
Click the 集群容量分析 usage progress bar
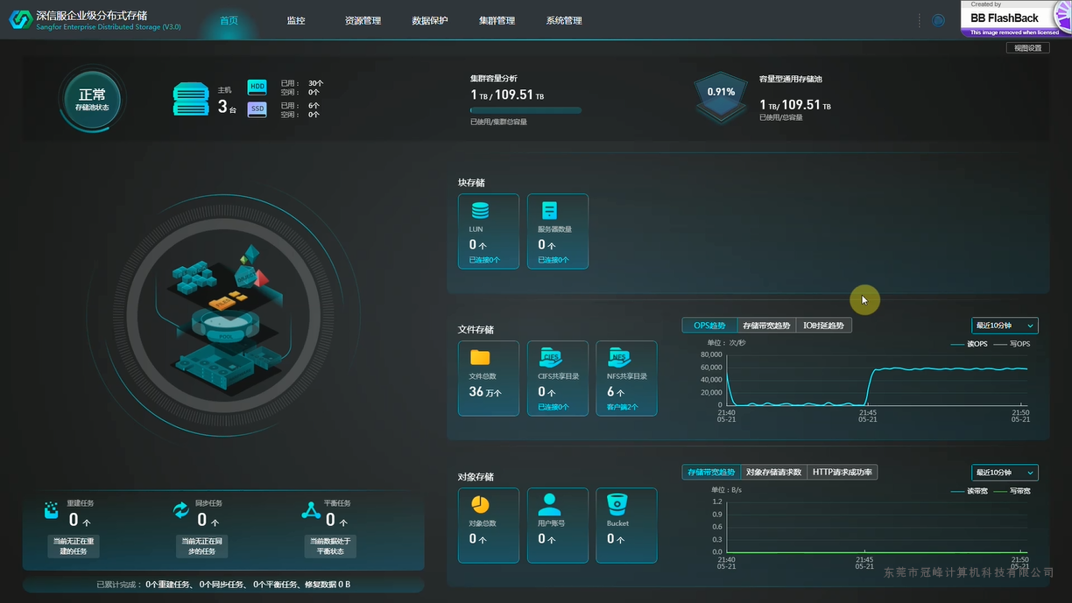[525, 110]
